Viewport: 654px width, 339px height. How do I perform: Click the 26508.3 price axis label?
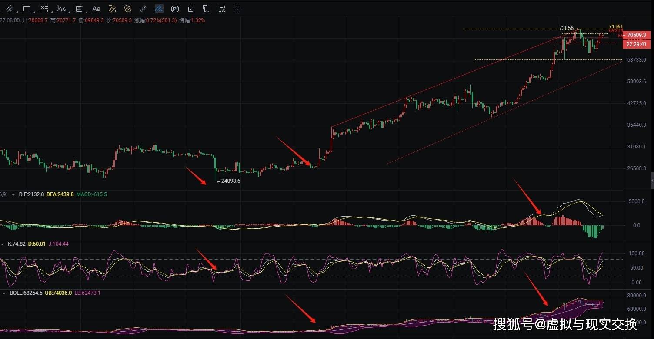pos(636,168)
